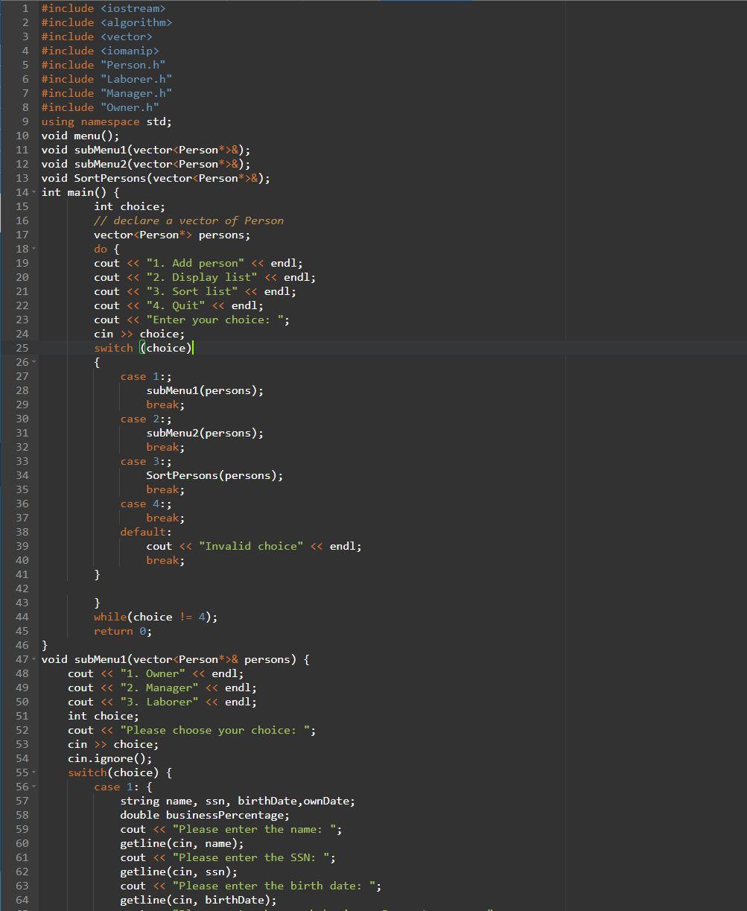This screenshot has height=911, width=747.
Task: Click the <algorithm> include text
Action: [136, 22]
